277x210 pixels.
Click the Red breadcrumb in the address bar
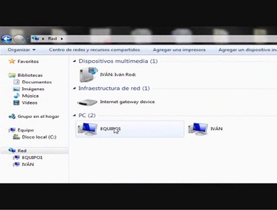click(52, 39)
